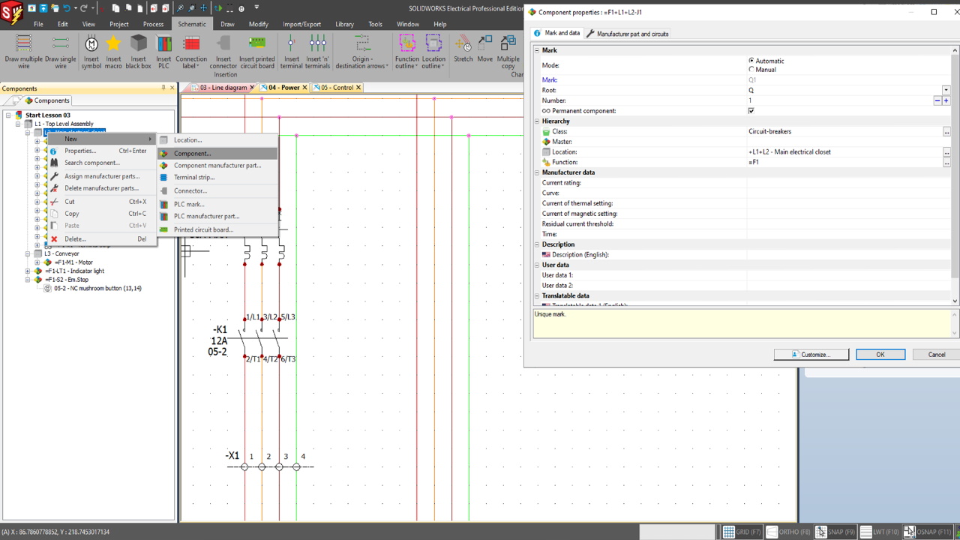This screenshot has height=540, width=960.
Task: Click Insert connector tool
Action: [x=223, y=52]
